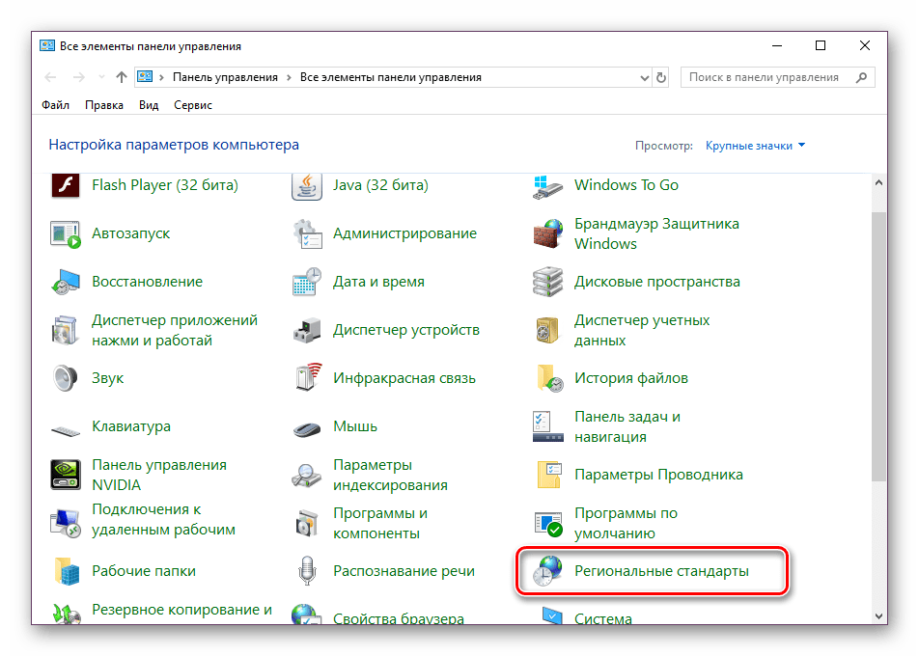Open the Инфракрасная связь icon
The image size is (919, 656).
pyautogui.click(x=308, y=378)
